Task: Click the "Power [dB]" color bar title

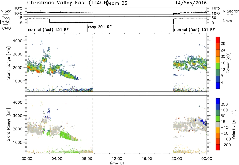Action: pos(228,63)
